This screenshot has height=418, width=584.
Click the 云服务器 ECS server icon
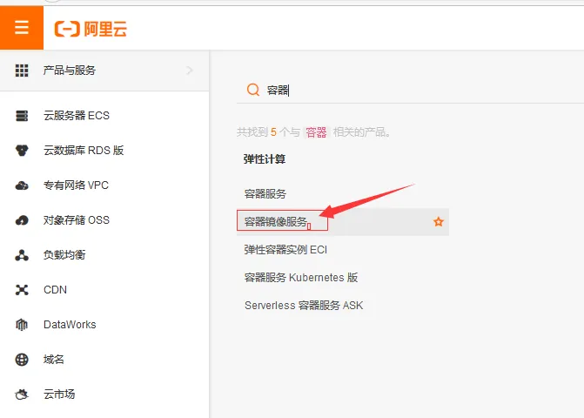coord(22,116)
